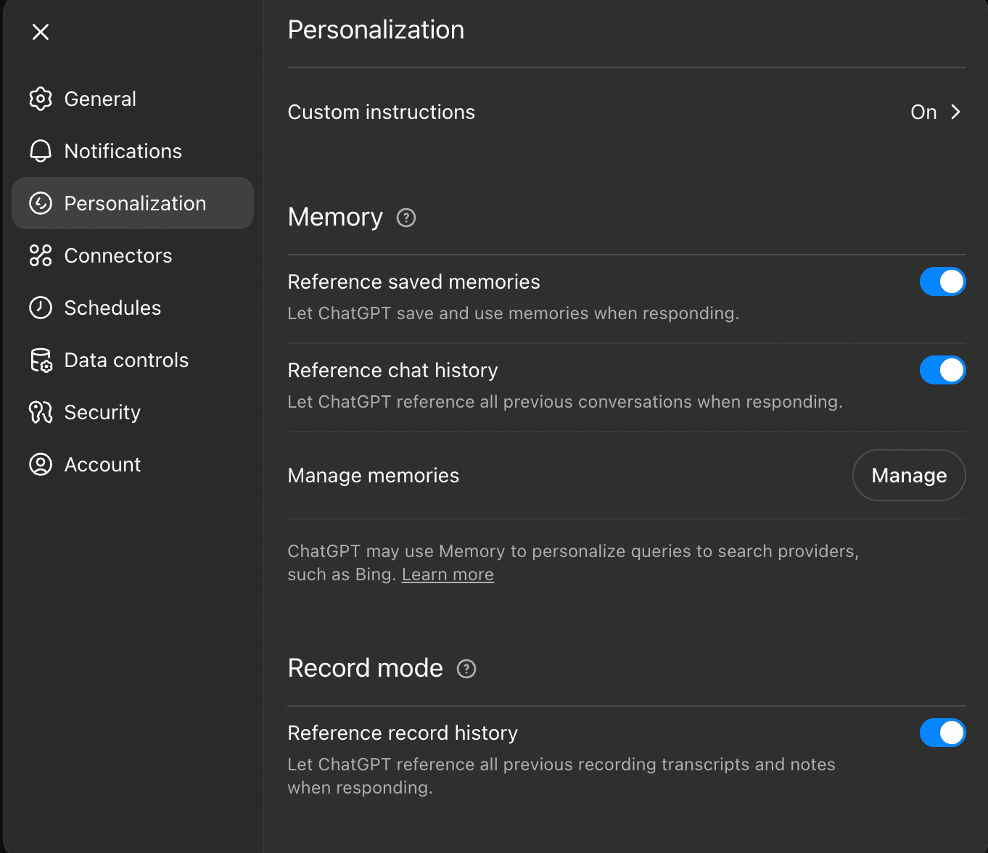Click the Notifications bell icon

click(41, 151)
